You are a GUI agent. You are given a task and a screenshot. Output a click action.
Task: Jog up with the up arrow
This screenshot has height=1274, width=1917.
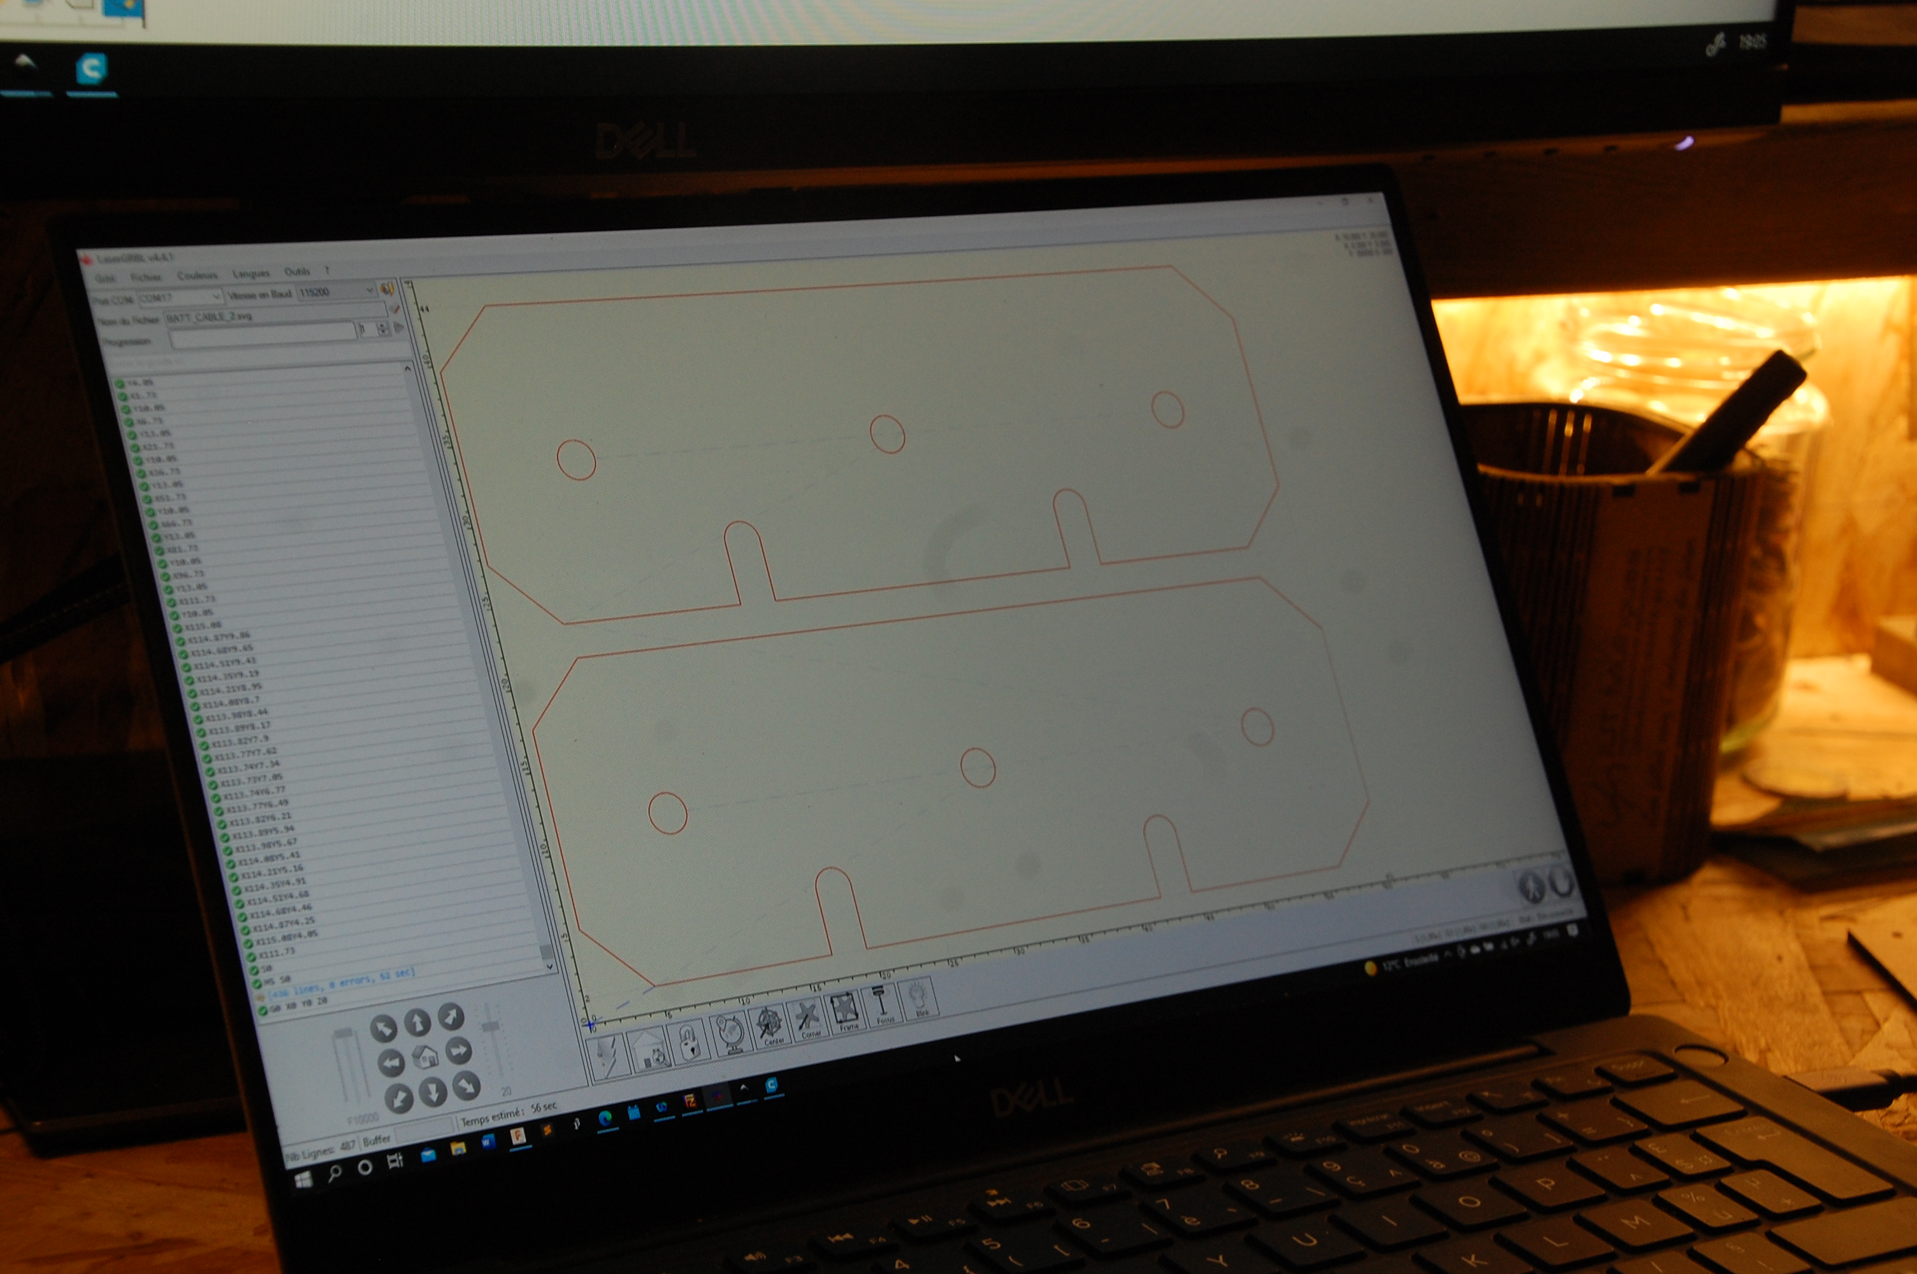(417, 1022)
